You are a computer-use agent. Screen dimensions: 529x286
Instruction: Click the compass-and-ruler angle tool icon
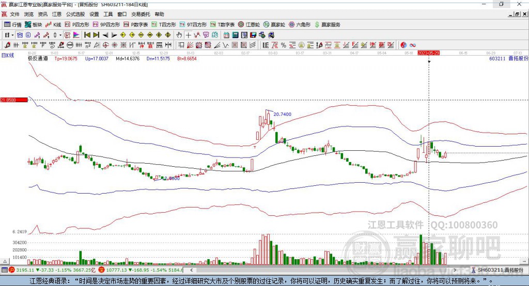pos(97,45)
